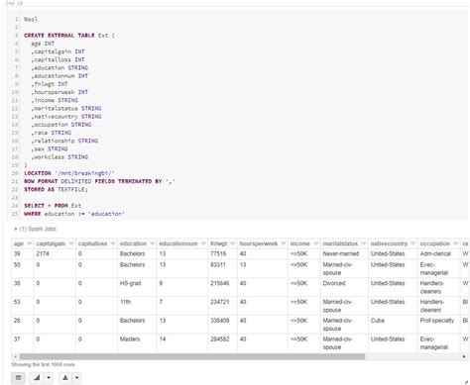The height and width of the screenshot is (385, 470).
Task: Place cursor on the LOCATION '/mnt/breakingbi/' line
Action: (69, 173)
